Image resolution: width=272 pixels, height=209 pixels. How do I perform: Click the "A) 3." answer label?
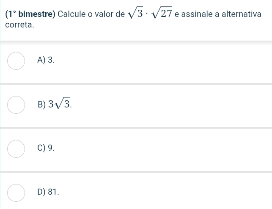click(46, 60)
